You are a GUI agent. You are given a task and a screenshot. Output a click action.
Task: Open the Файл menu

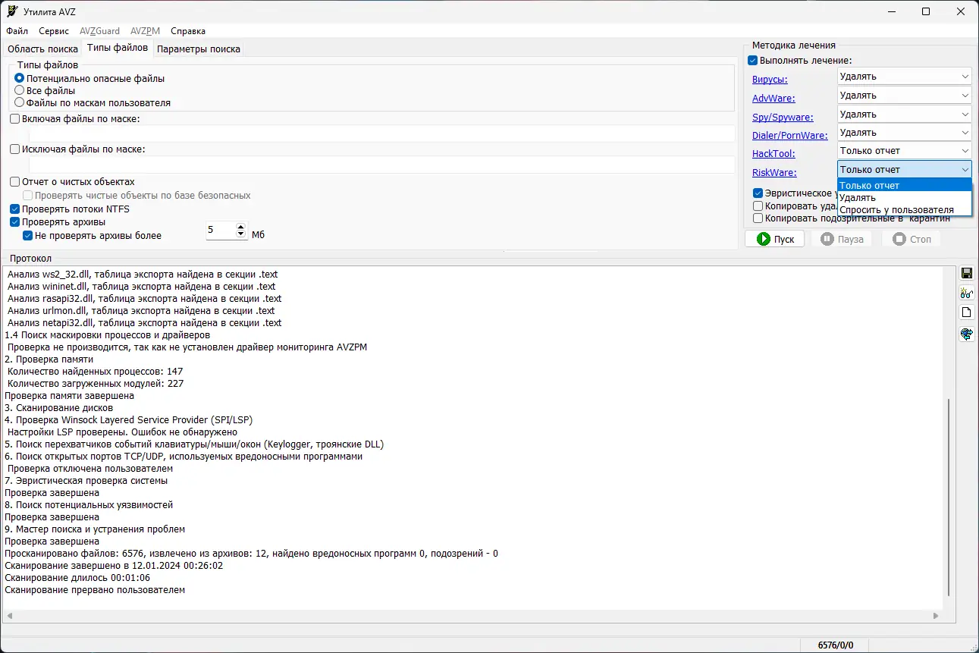[17, 31]
